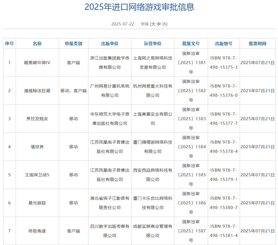Click operator 西安西品网络科技有限公司
The height and width of the screenshot is (245, 278).
point(153,175)
